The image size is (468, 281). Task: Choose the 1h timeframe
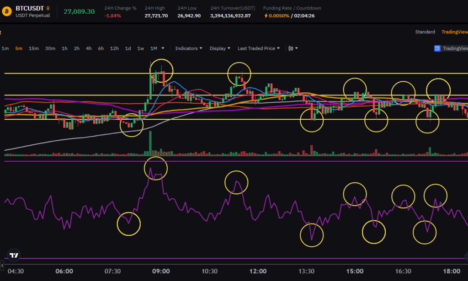64,48
